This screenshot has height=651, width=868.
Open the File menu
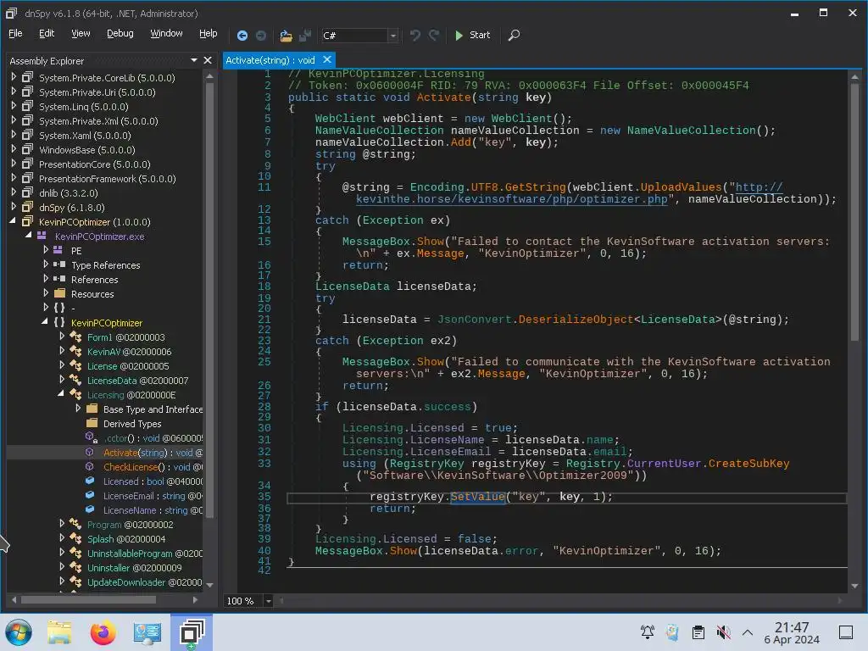[x=15, y=33]
